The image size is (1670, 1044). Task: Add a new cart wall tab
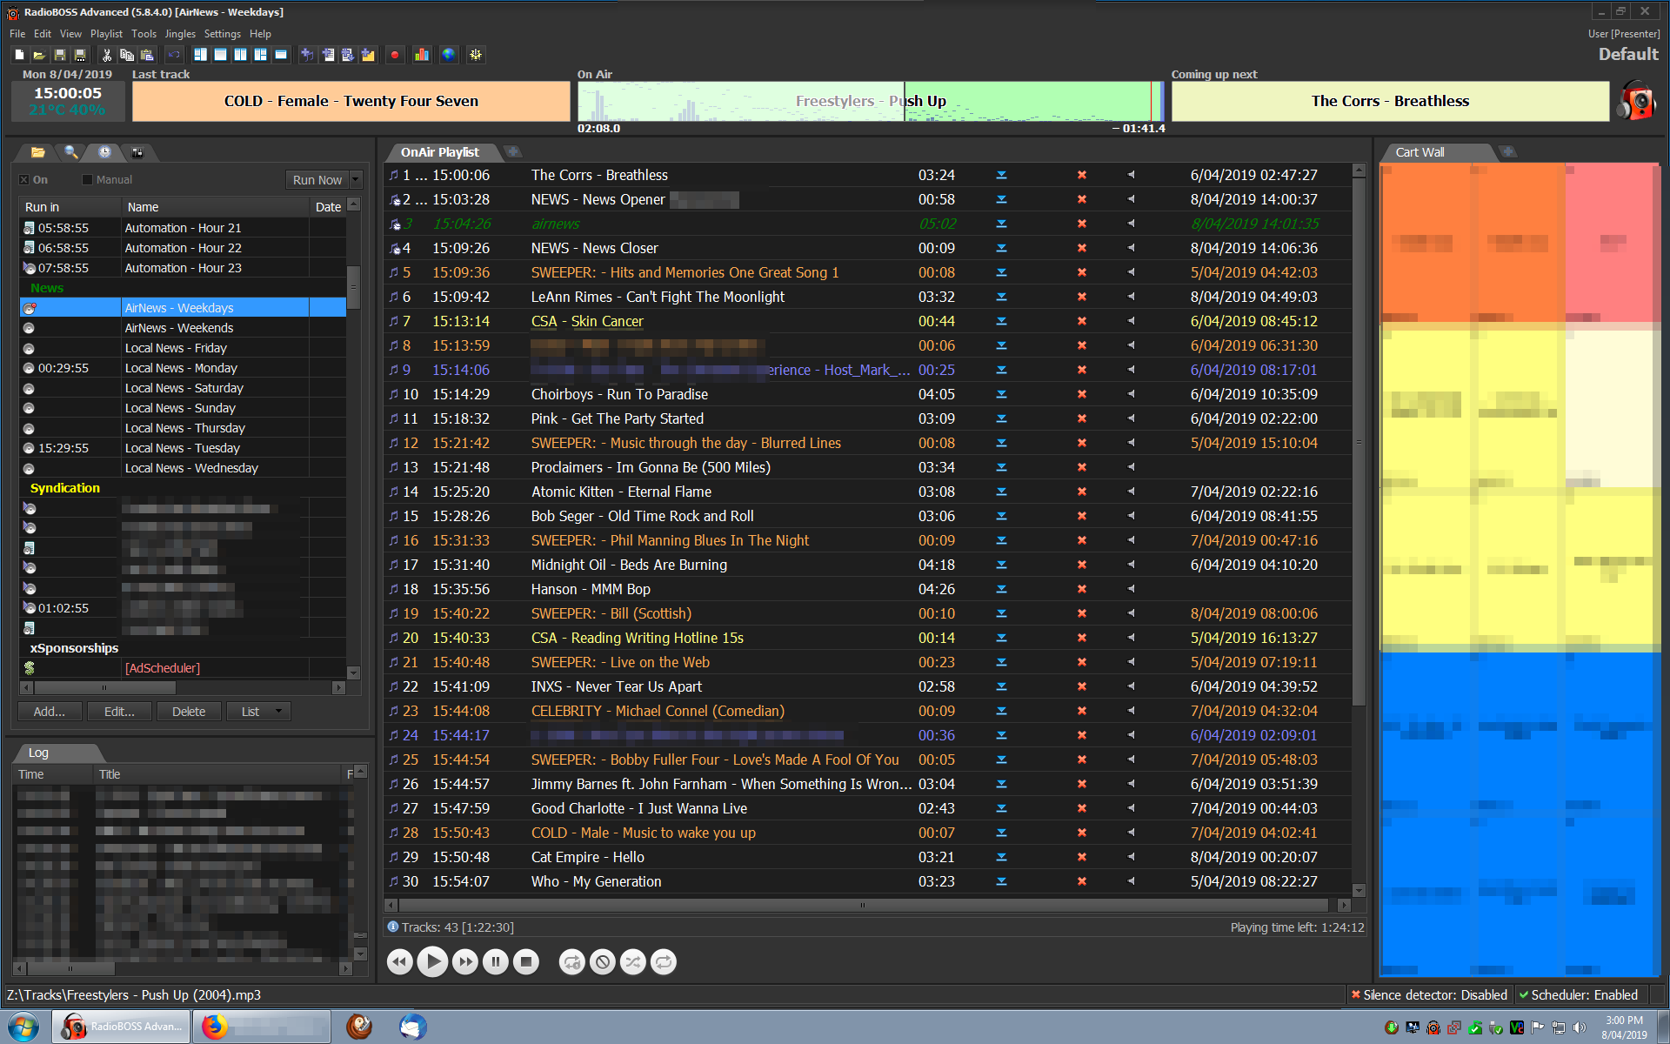coord(1509,152)
